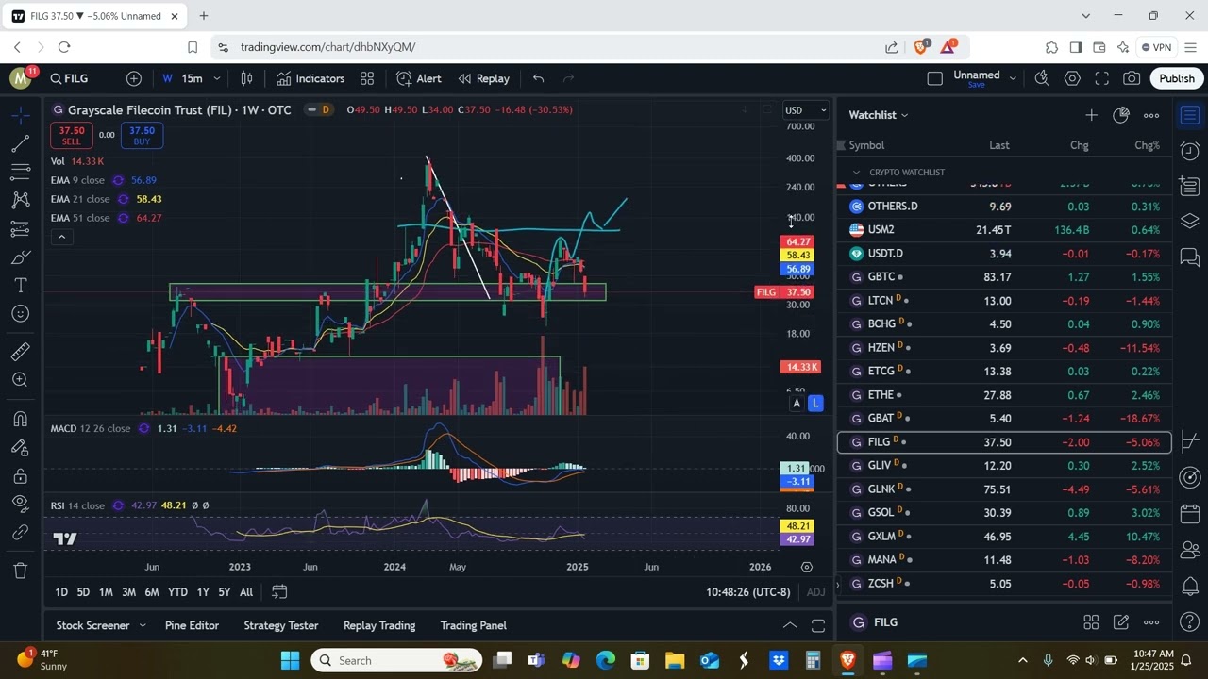Viewport: 1208px width, 679px height.
Task: Undo the last chart action
Action: pos(538,78)
